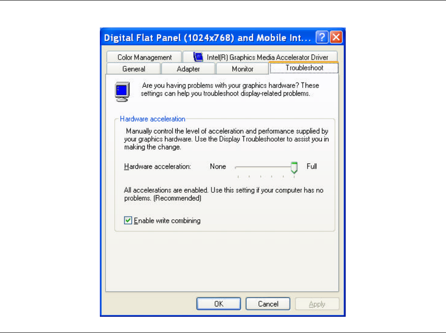Close the display properties dialog
446x333 pixels.
[336, 37]
